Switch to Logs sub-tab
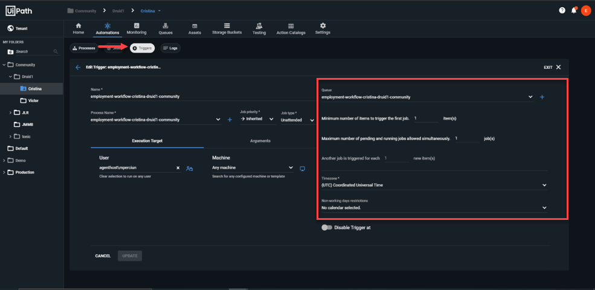The image size is (595, 290). point(170,48)
